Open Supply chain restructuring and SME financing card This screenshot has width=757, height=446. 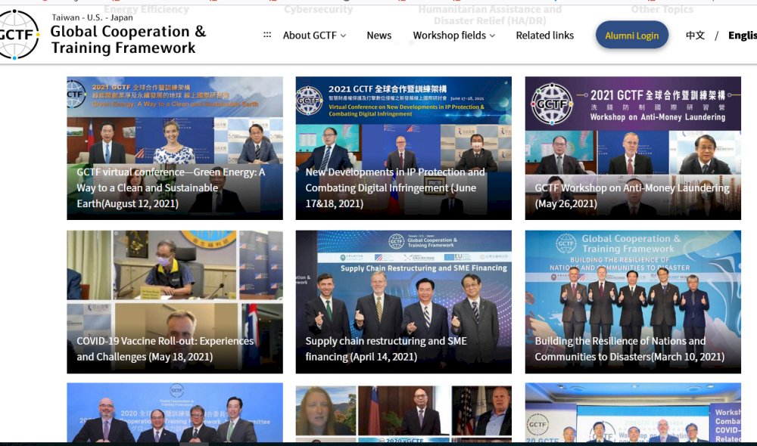403,302
